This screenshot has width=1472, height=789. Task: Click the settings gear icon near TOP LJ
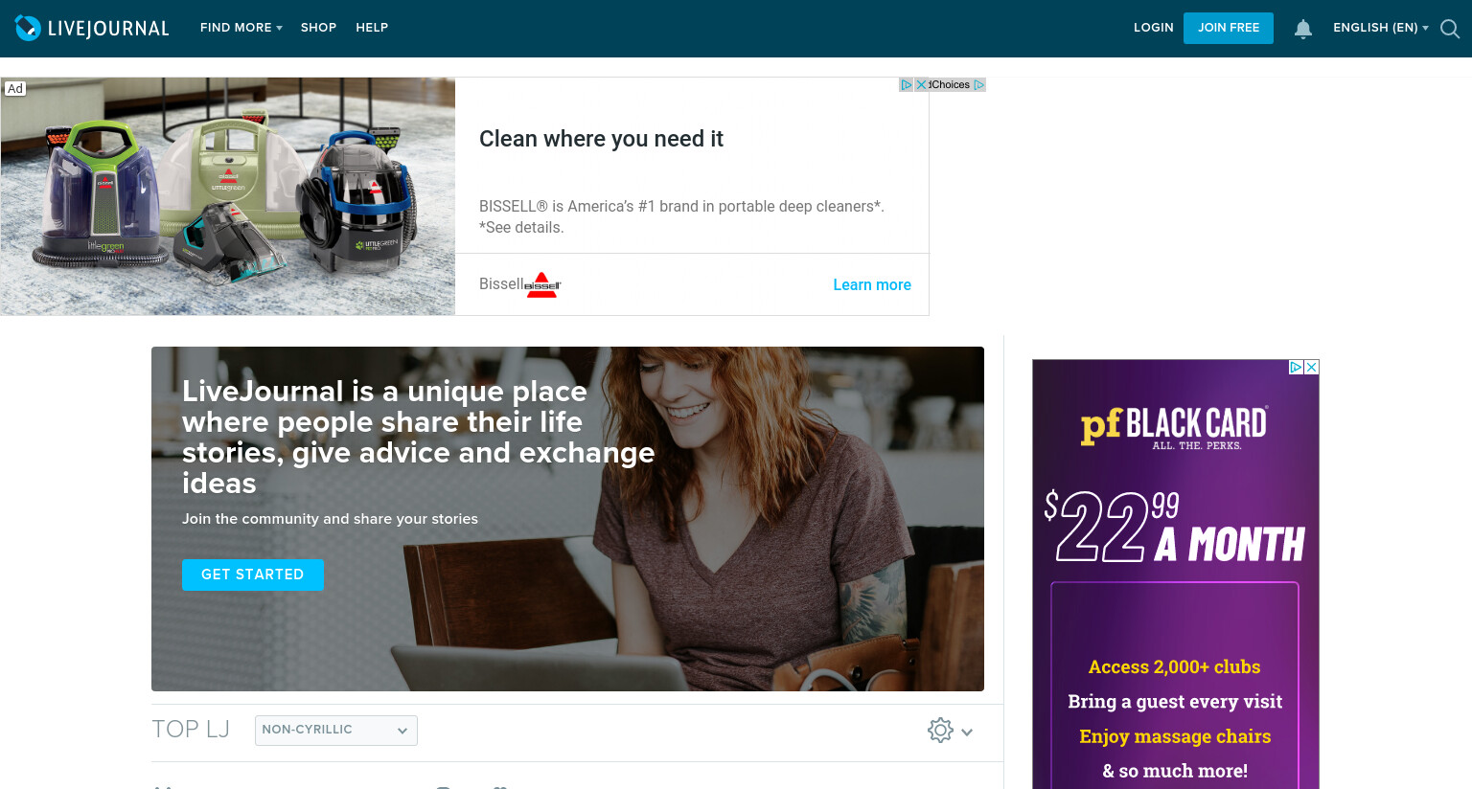(x=940, y=731)
